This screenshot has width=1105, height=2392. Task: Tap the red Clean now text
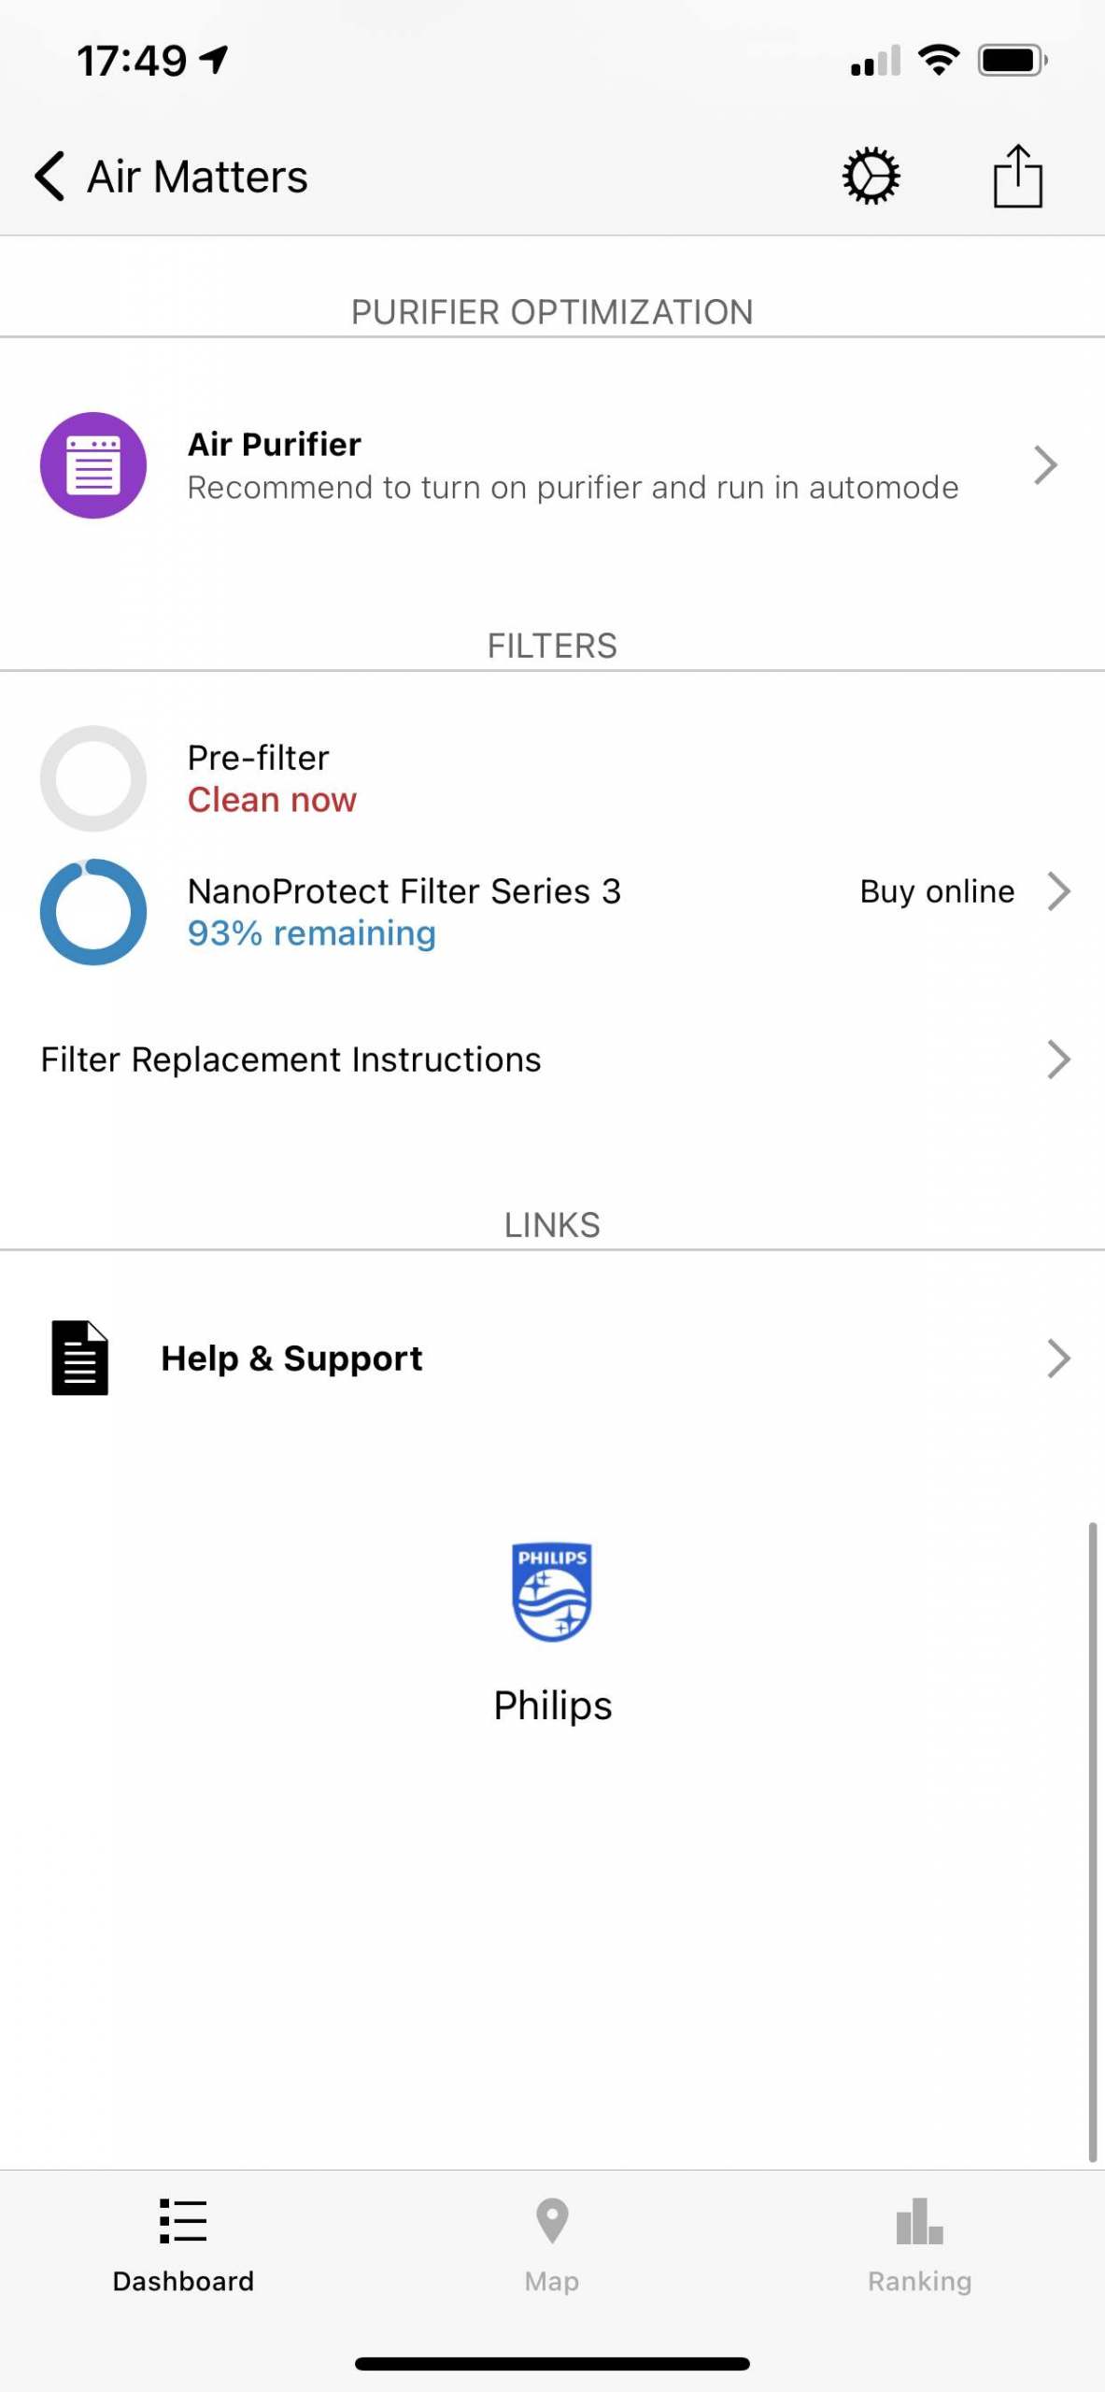point(272,800)
